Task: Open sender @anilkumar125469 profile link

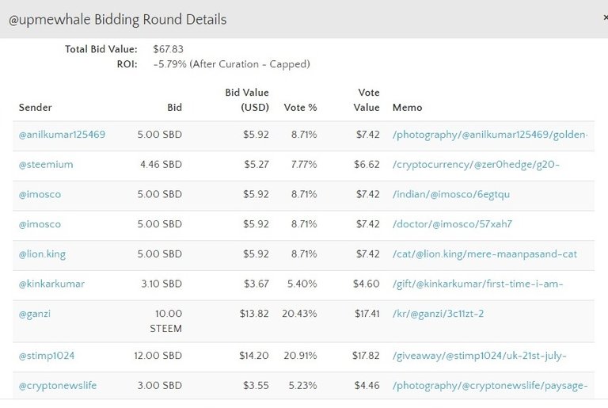Action: [62, 135]
